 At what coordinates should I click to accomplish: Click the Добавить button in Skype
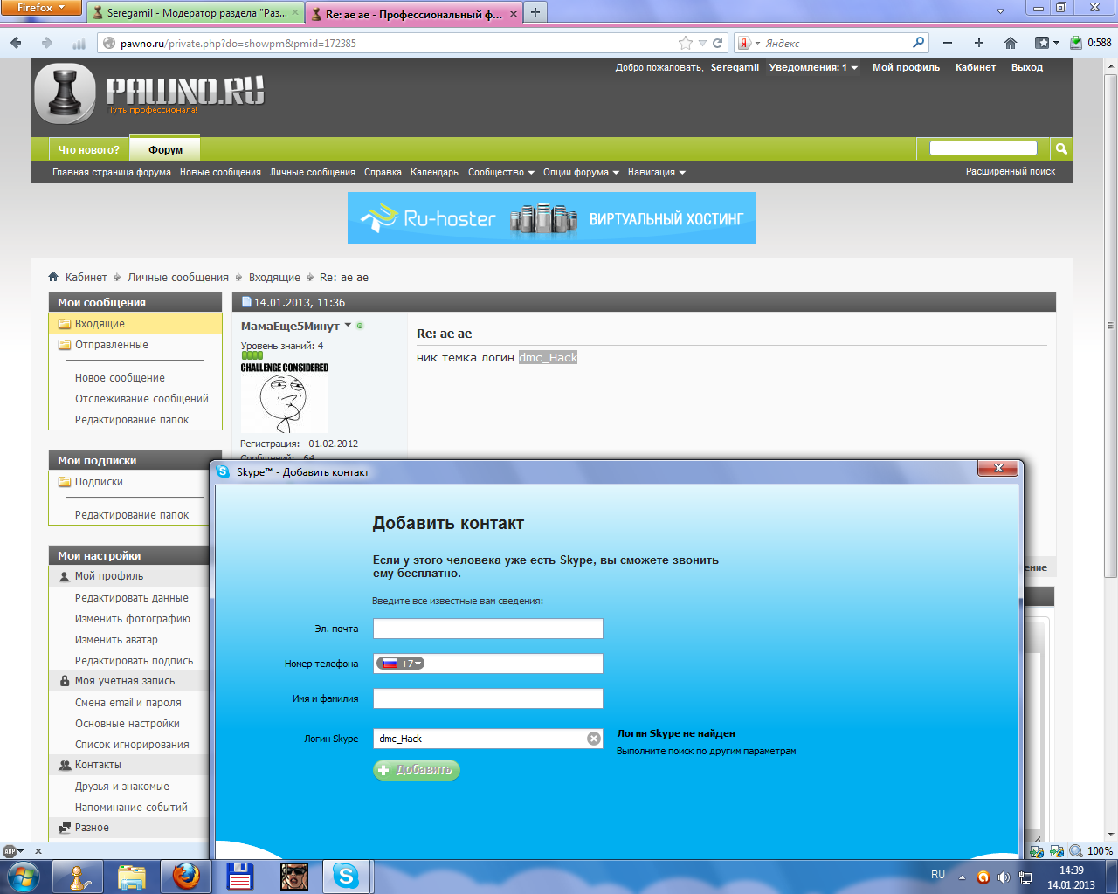pyautogui.click(x=417, y=769)
